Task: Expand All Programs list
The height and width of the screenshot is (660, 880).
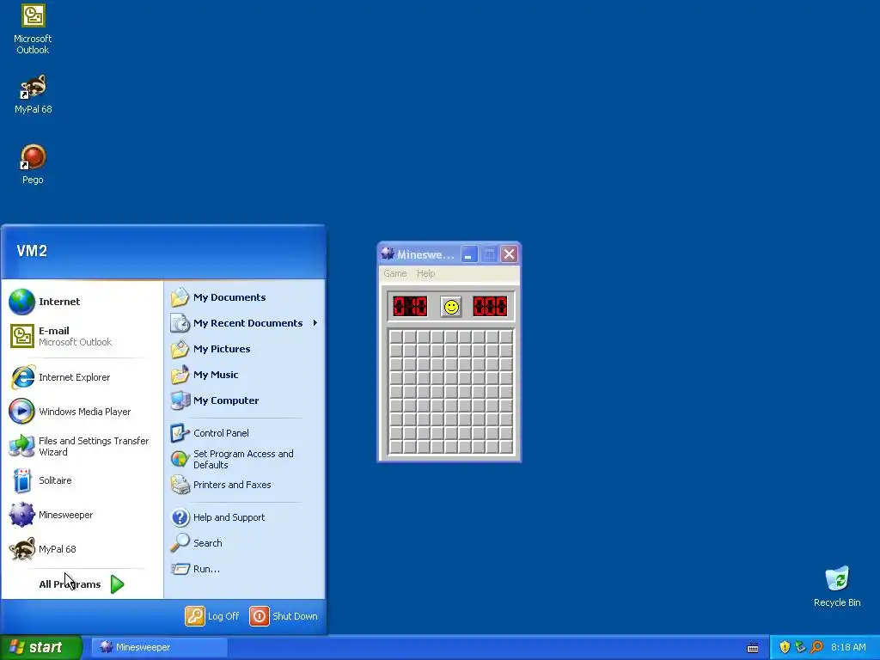Action: coord(82,584)
